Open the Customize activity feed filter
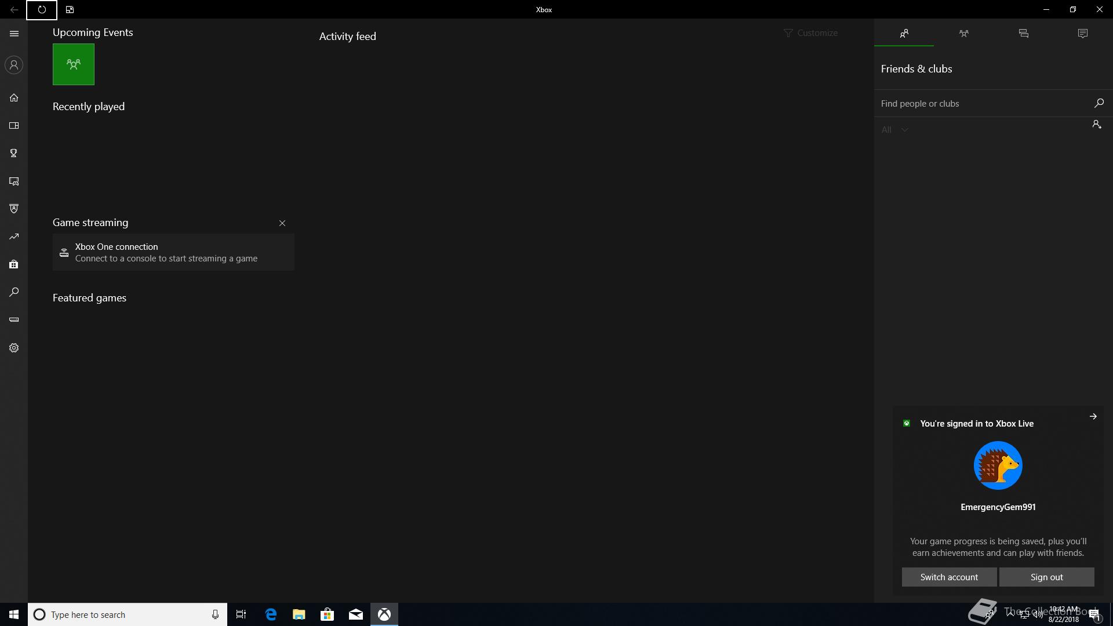Viewport: 1113px width, 626px height. [x=810, y=33]
